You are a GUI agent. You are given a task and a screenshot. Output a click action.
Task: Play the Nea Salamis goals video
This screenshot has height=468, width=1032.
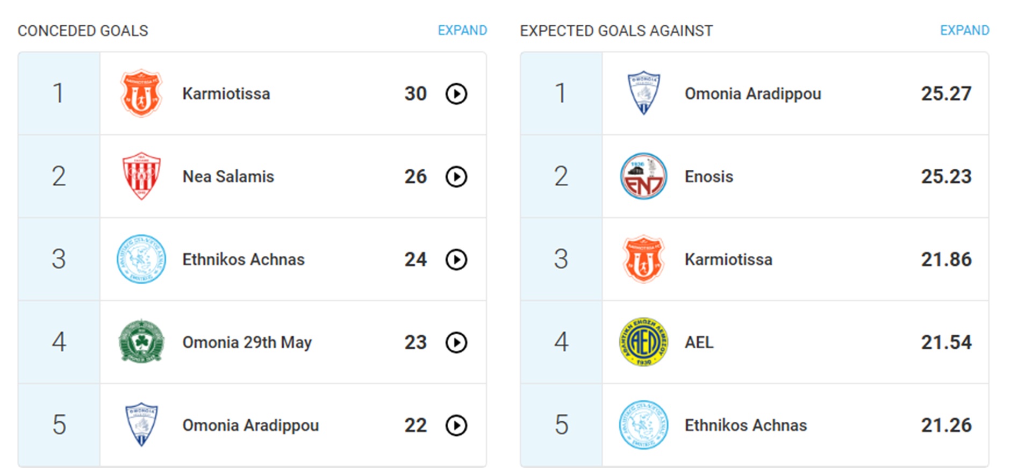click(x=456, y=176)
